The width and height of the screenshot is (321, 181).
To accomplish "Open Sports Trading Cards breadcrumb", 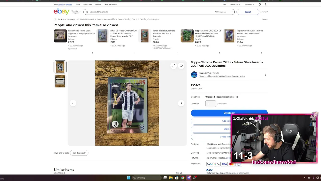I will pos(127,19).
